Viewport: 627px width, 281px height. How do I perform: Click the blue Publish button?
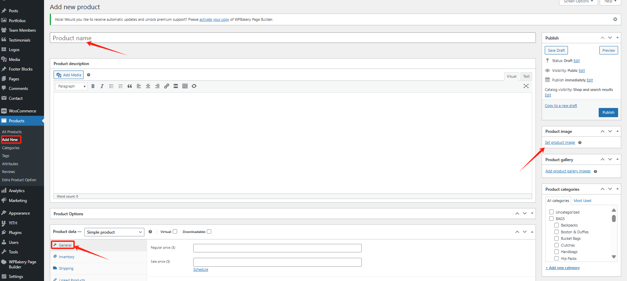point(608,112)
